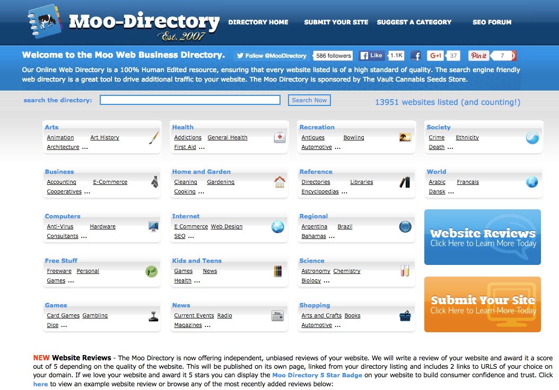
Task: Open the Anti-Virus link under Computers
Action: 60,226
